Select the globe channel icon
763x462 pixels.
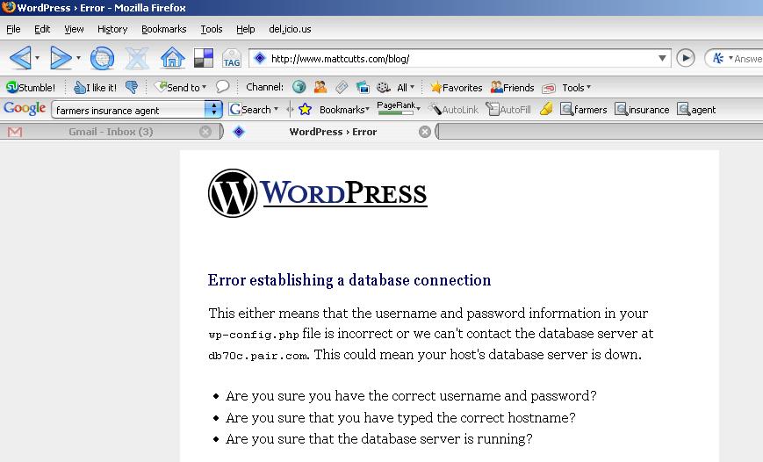[x=299, y=87]
